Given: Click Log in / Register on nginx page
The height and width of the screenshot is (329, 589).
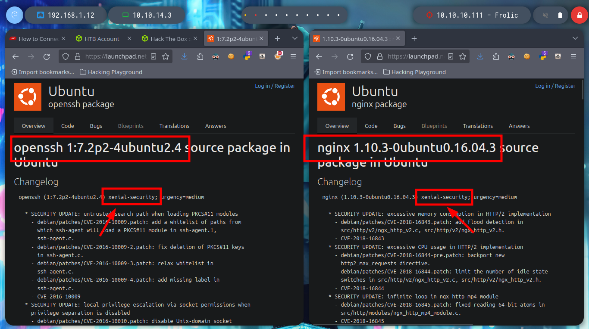Looking at the screenshot, I should [555, 86].
